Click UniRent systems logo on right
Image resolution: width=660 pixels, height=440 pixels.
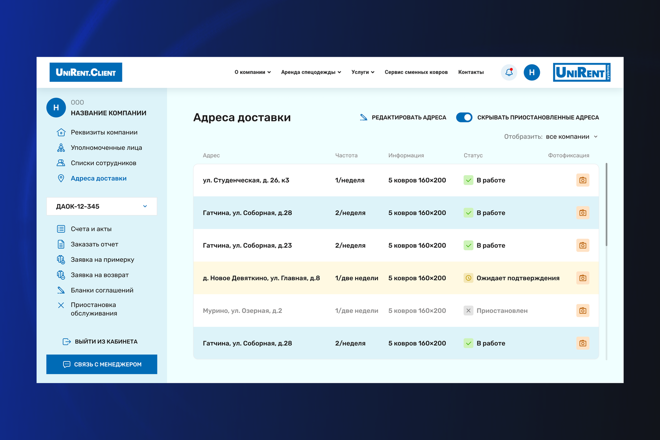[582, 72]
